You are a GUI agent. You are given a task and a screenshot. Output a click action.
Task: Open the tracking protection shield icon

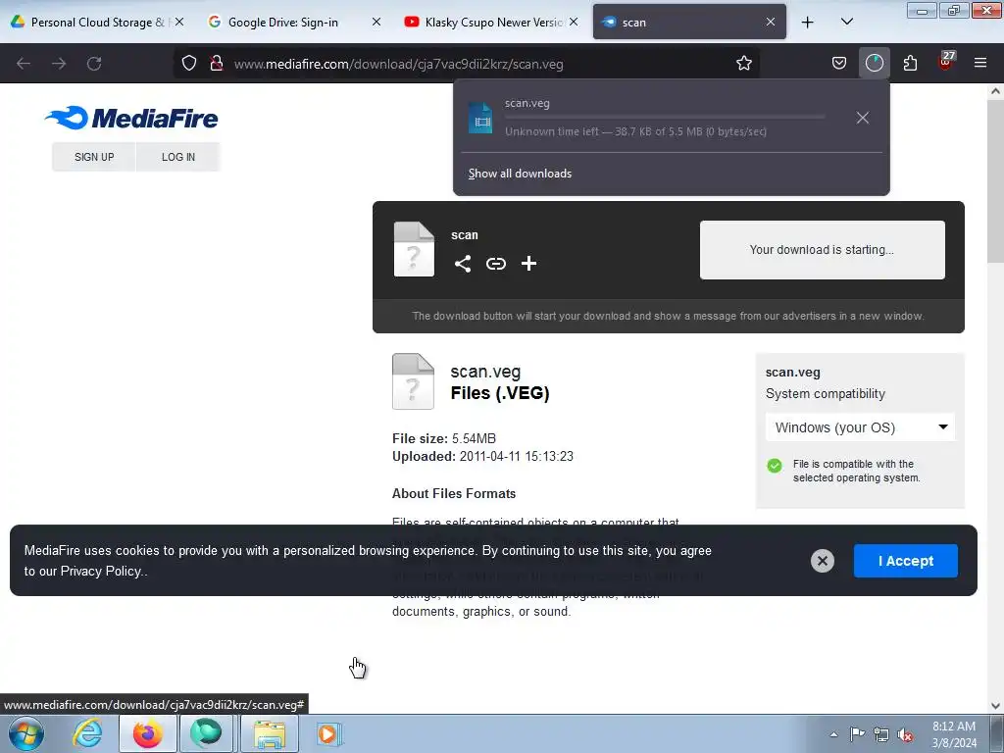coord(189,64)
